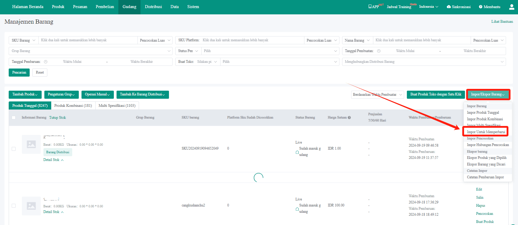
Task: Expand the Tambah Produk dropdown button
Action: [x=25, y=95]
